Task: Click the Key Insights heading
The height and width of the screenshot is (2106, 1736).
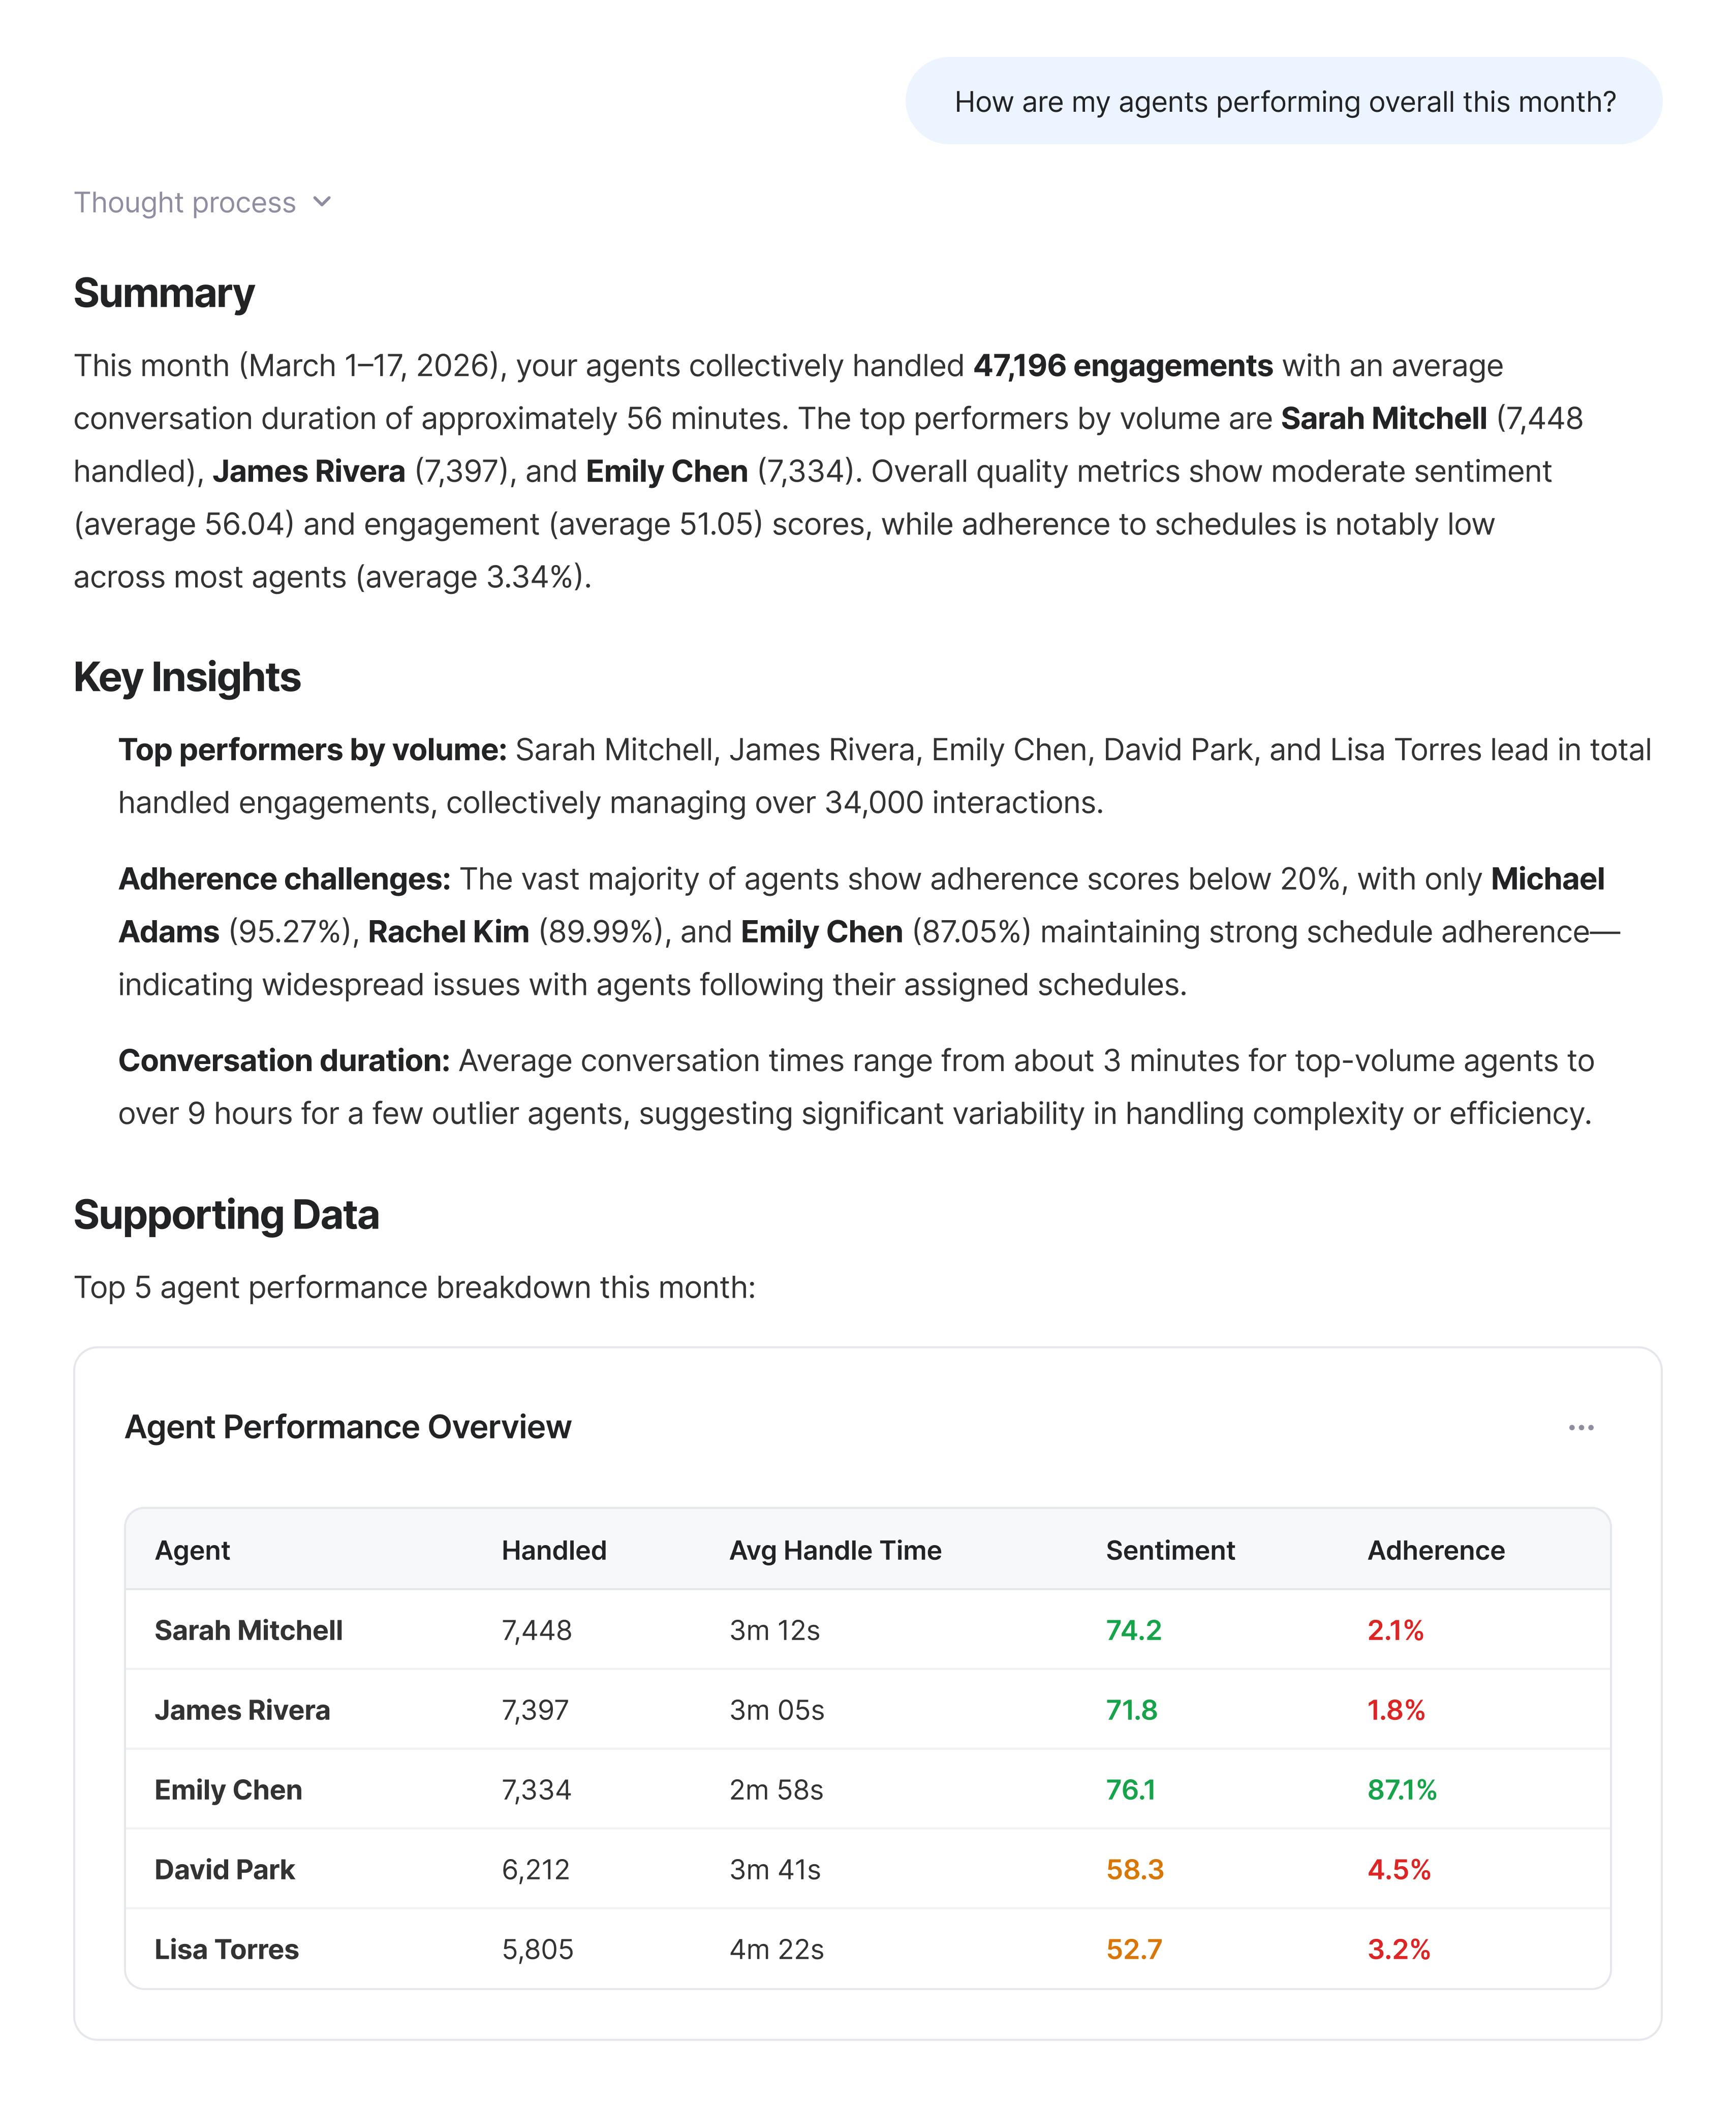Action: pos(187,677)
